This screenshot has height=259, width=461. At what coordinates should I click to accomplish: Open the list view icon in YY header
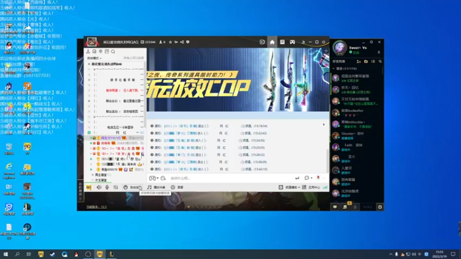(282, 42)
